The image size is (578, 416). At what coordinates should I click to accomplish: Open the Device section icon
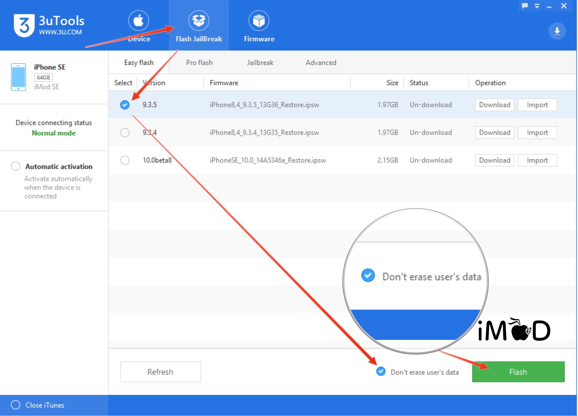point(138,21)
